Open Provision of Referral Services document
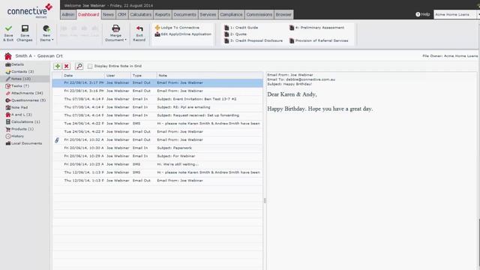480x270 pixels. (319, 40)
